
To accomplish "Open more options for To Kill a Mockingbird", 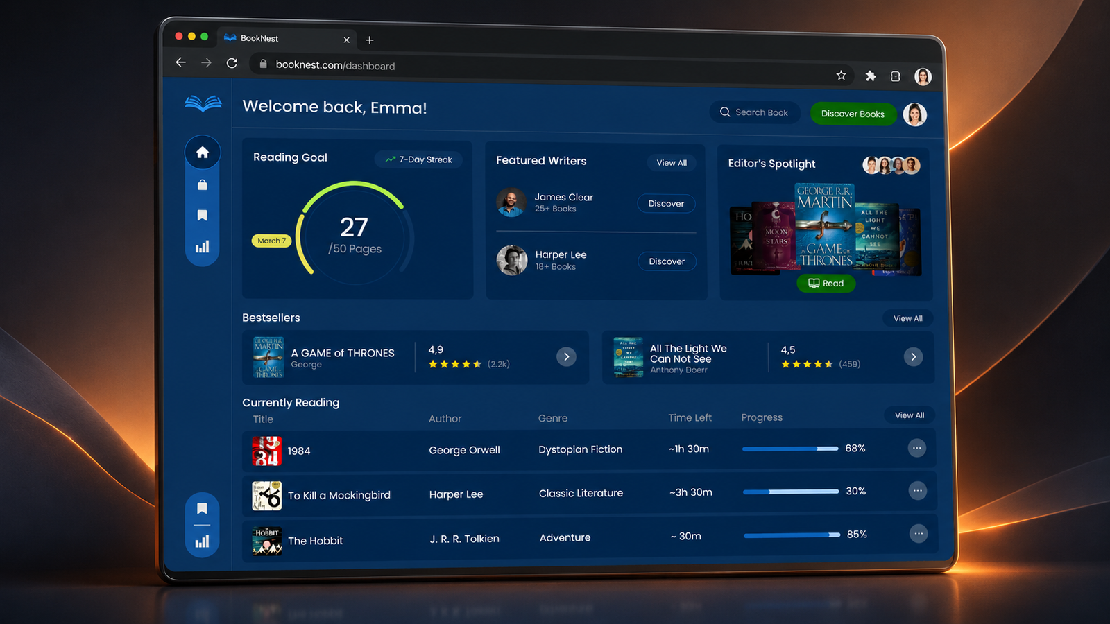I will click(x=918, y=491).
